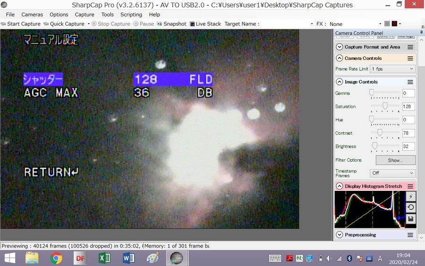
Task: Click the Start Capture toolbar button
Action: [x=21, y=24]
